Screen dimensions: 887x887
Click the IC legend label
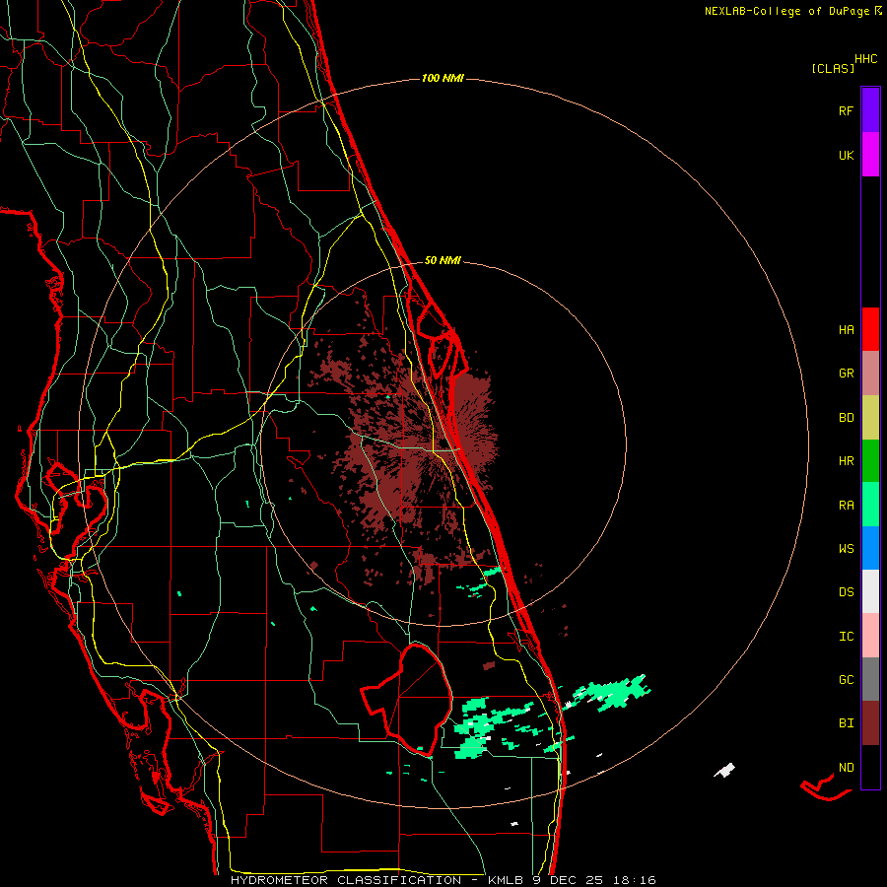[847, 637]
